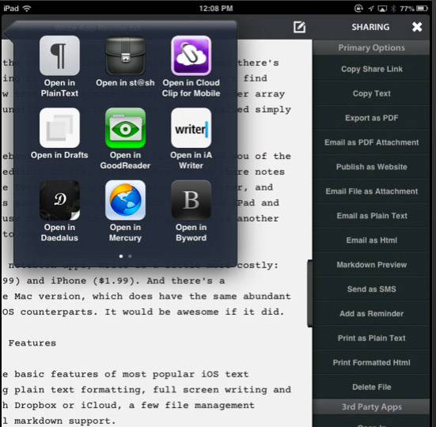
Task: Open the document in PlainText app
Action: pos(59,55)
